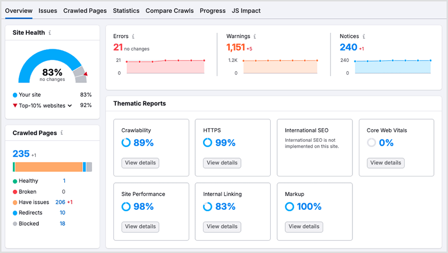Click the Site Health gauge chart
This screenshot has width=448, height=253.
(53, 66)
